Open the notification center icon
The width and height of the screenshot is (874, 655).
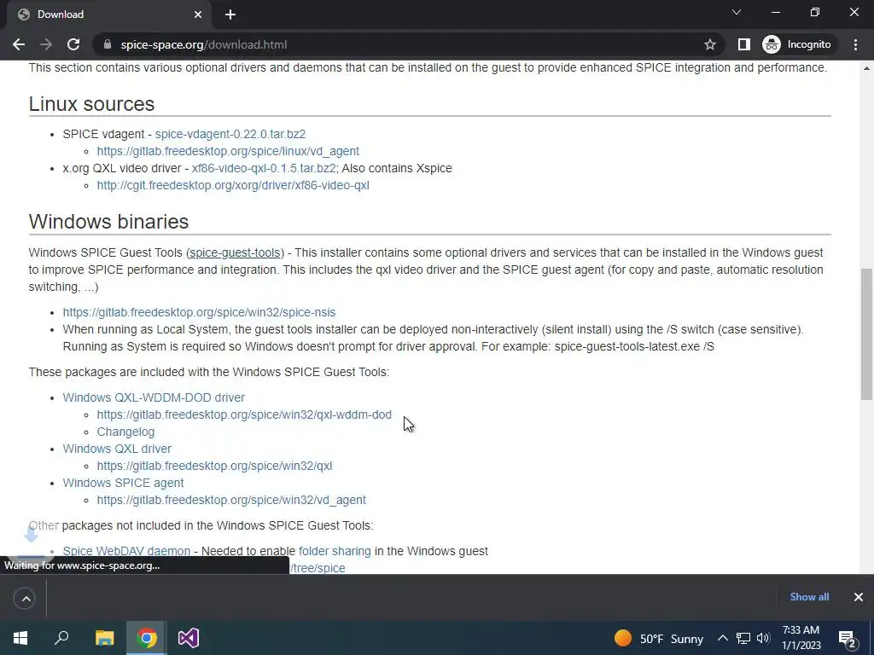[x=848, y=639]
